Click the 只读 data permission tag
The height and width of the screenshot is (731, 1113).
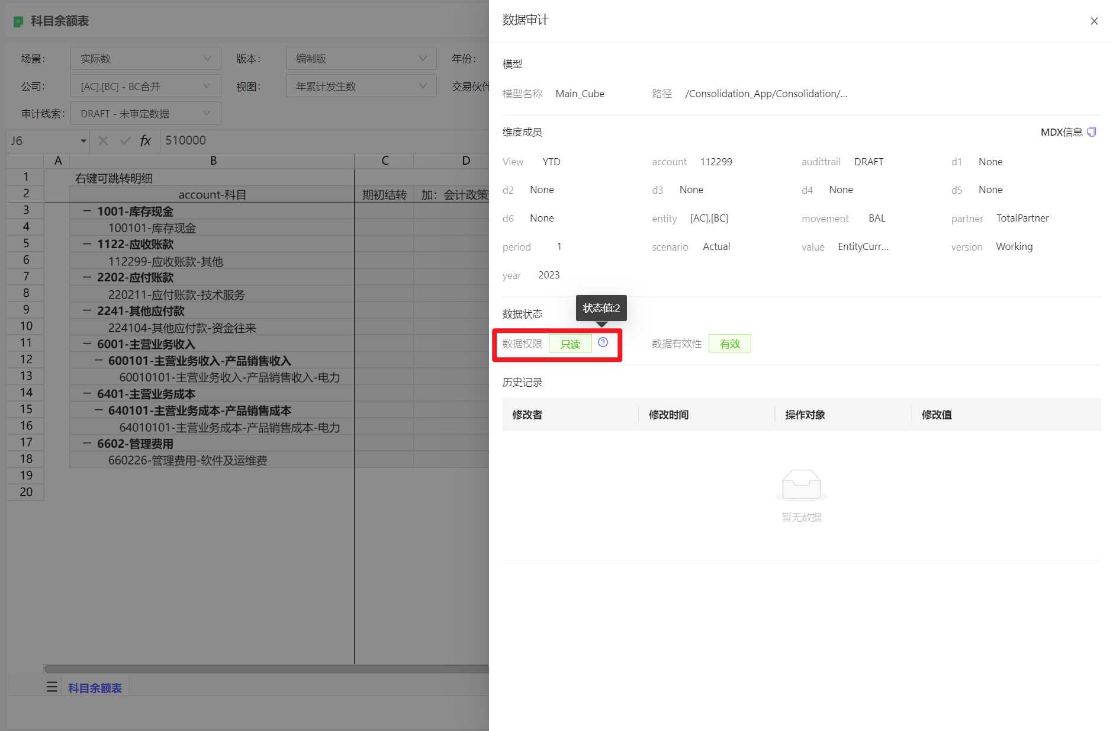click(x=570, y=344)
